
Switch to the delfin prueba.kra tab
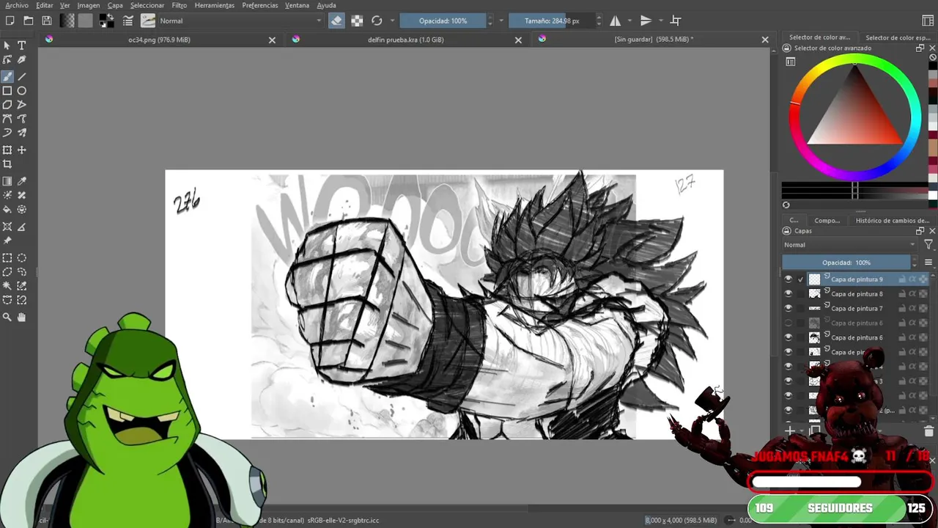[405, 40]
